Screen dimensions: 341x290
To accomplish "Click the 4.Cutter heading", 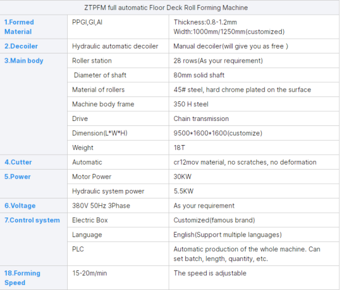I will tap(18, 162).
